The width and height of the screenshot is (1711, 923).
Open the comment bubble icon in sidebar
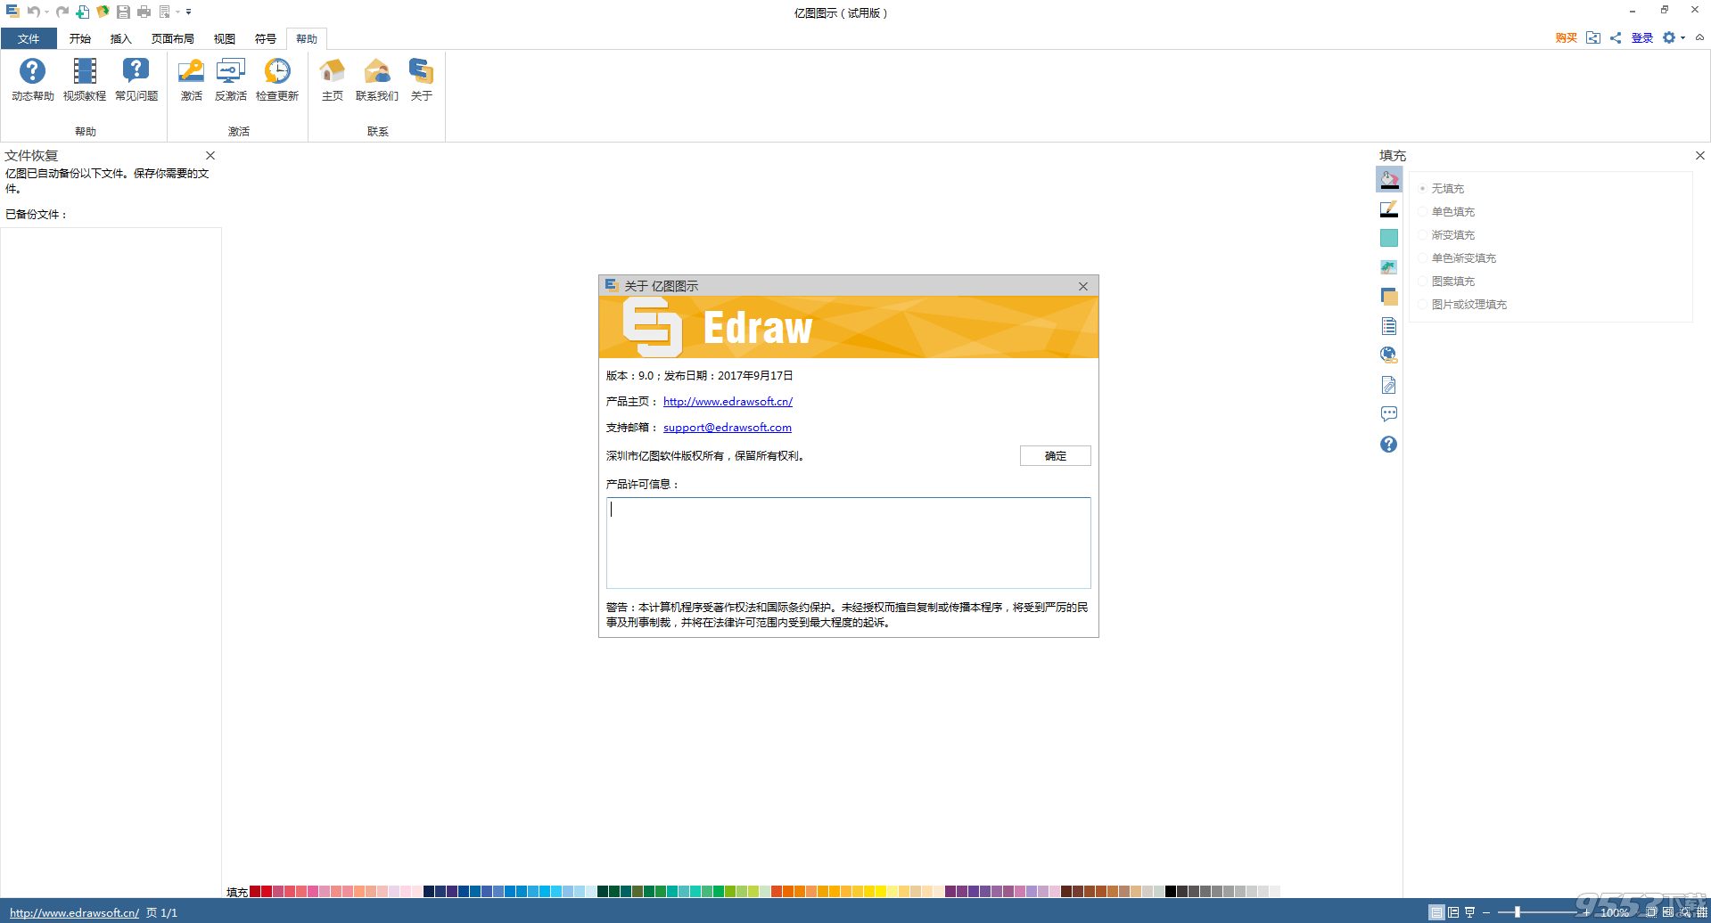1389,414
